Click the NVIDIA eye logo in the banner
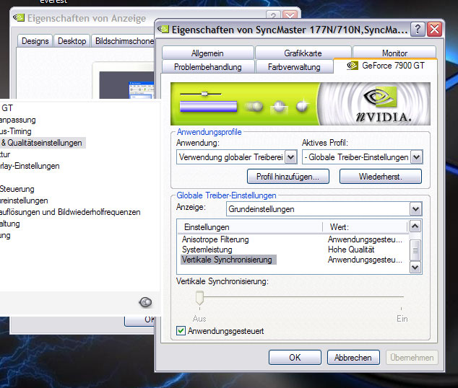Screen dimensions: 458x388 380,97
